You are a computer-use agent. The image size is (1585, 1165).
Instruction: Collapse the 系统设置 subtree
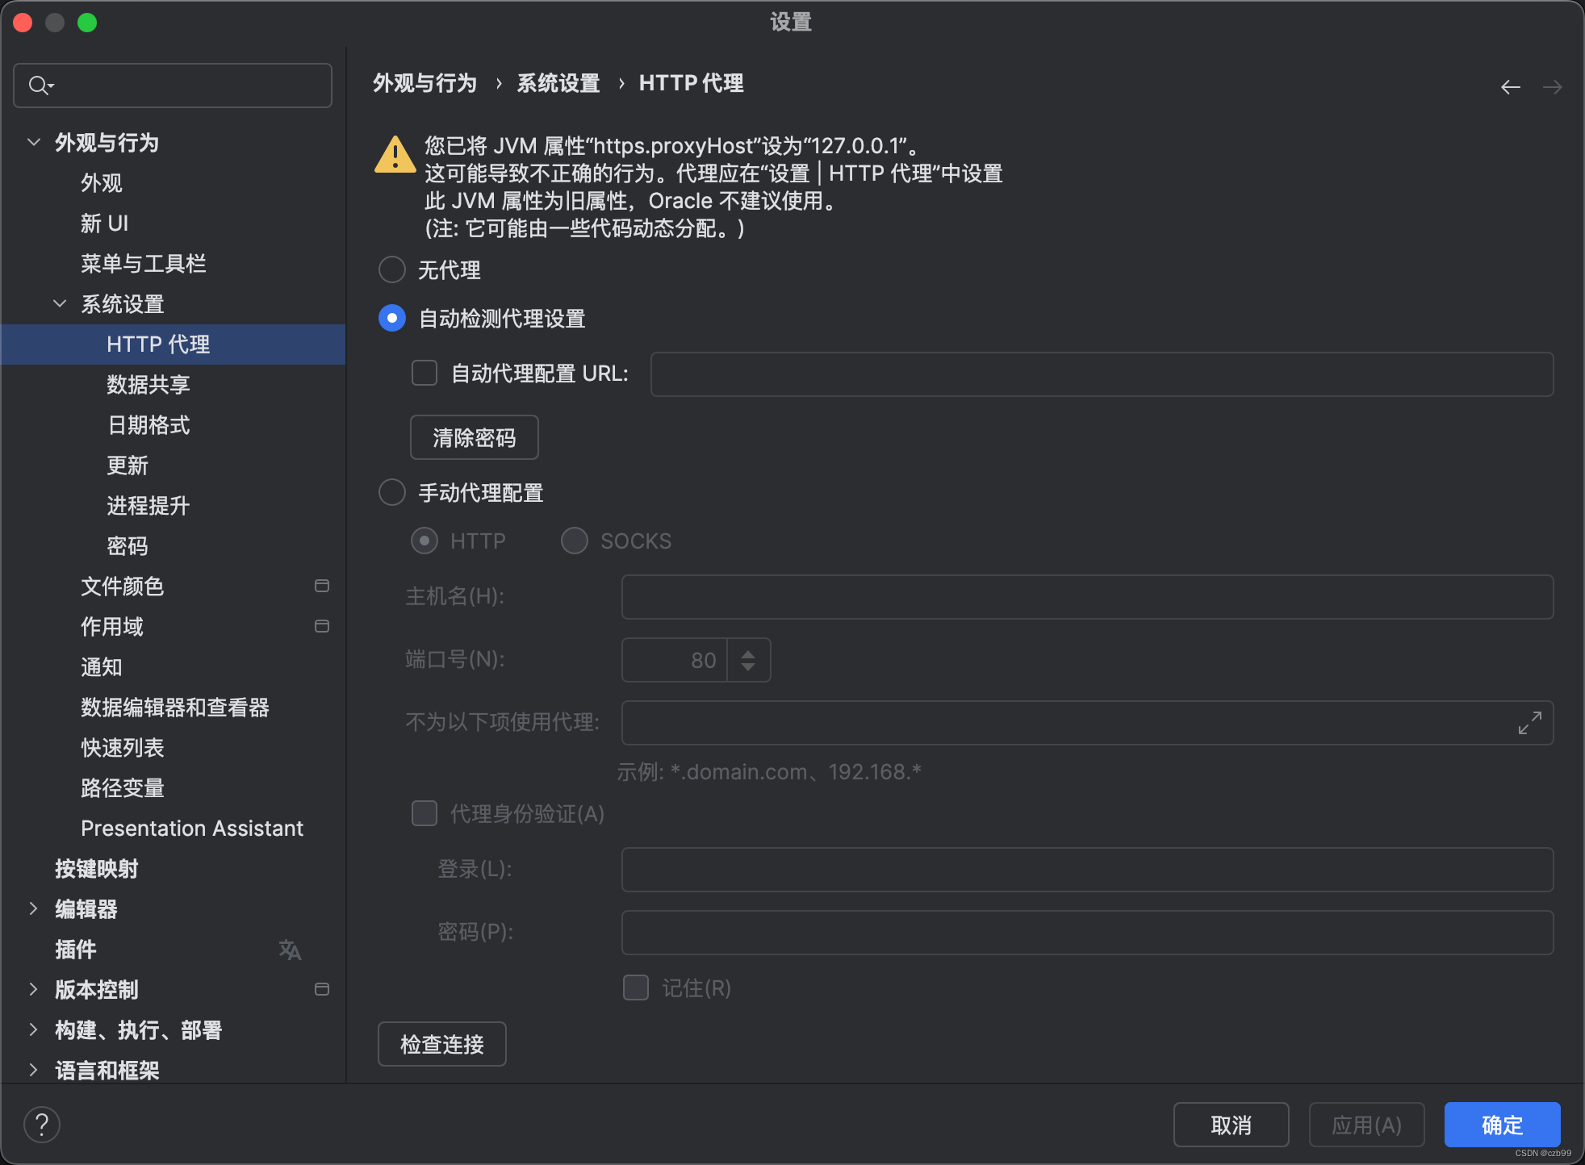pos(60,303)
